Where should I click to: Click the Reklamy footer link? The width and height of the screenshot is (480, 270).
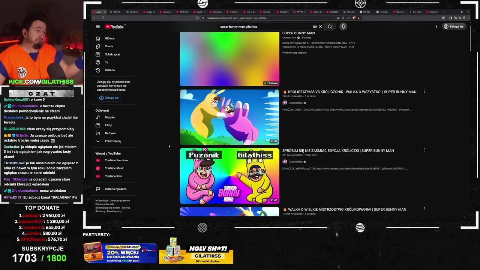click(100, 211)
